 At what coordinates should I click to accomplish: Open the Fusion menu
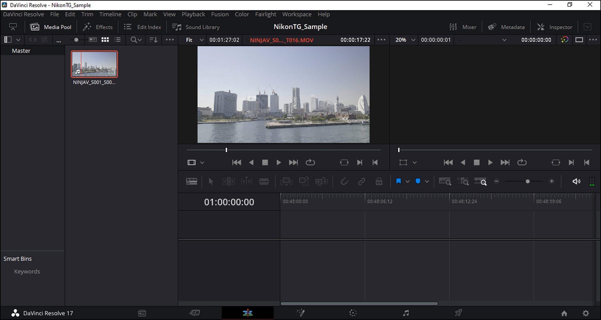point(220,14)
